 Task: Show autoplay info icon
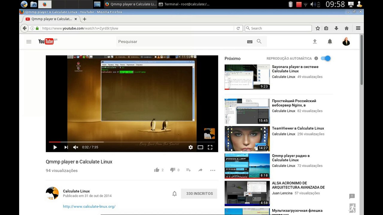pos(316,59)
